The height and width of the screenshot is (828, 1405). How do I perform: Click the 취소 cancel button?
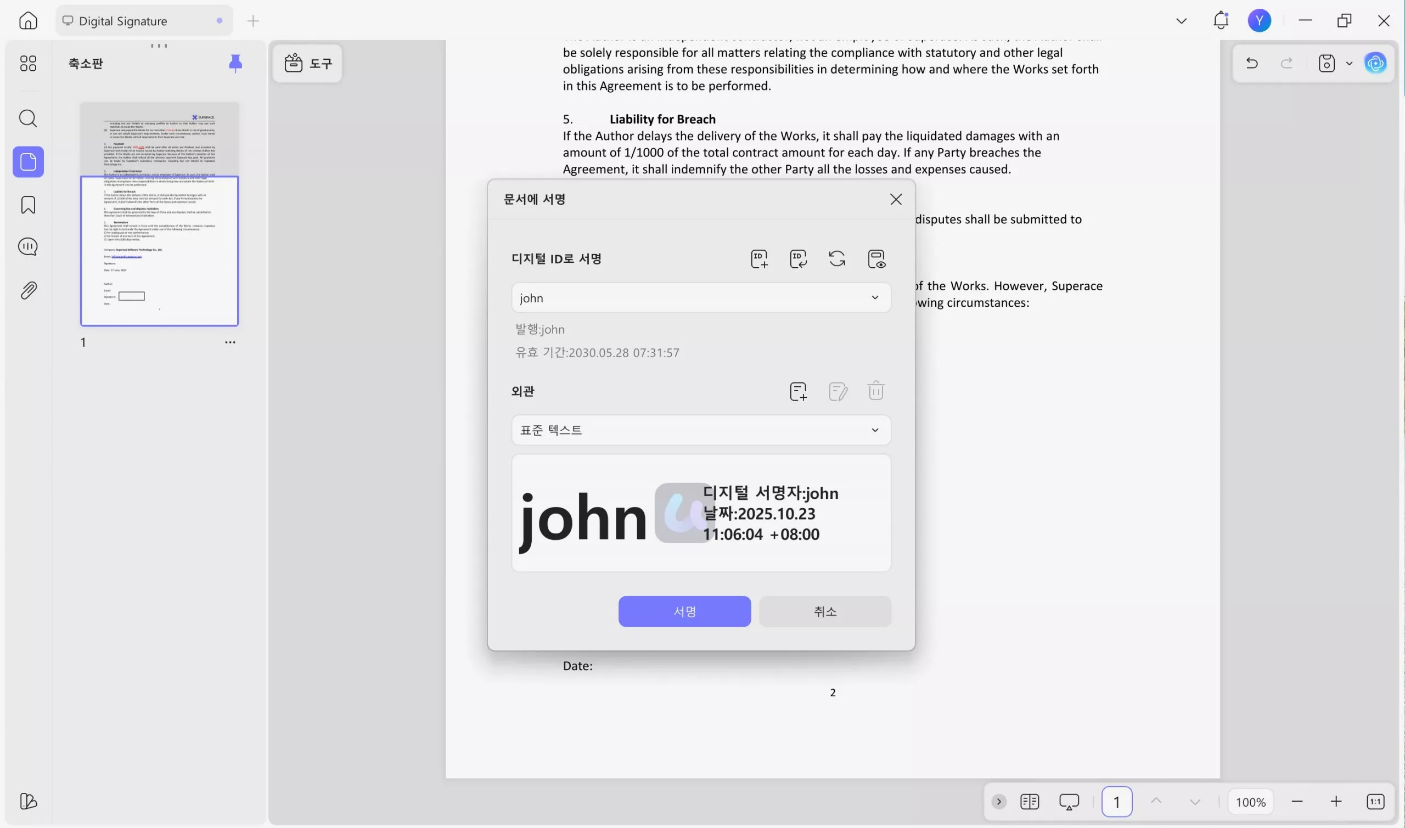click(824, 611)
